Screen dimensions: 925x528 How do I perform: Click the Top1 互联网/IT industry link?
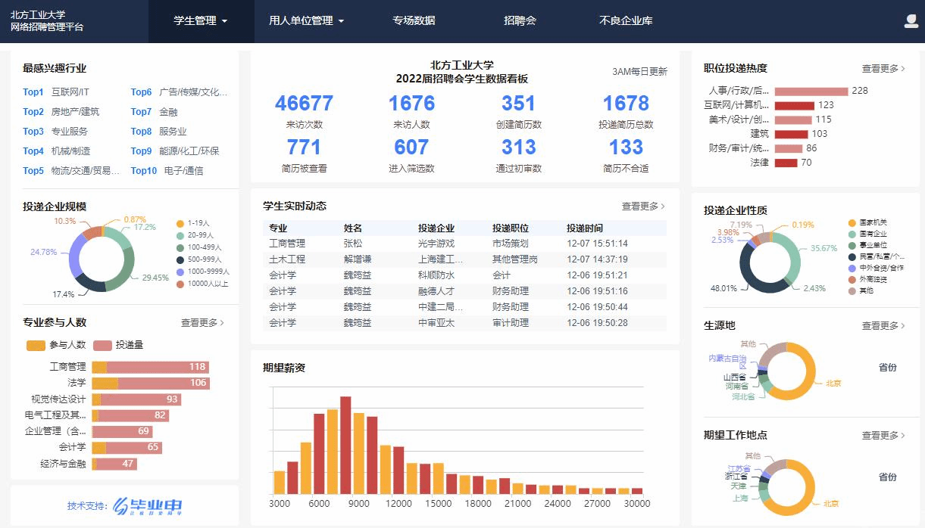click(57, 92)
